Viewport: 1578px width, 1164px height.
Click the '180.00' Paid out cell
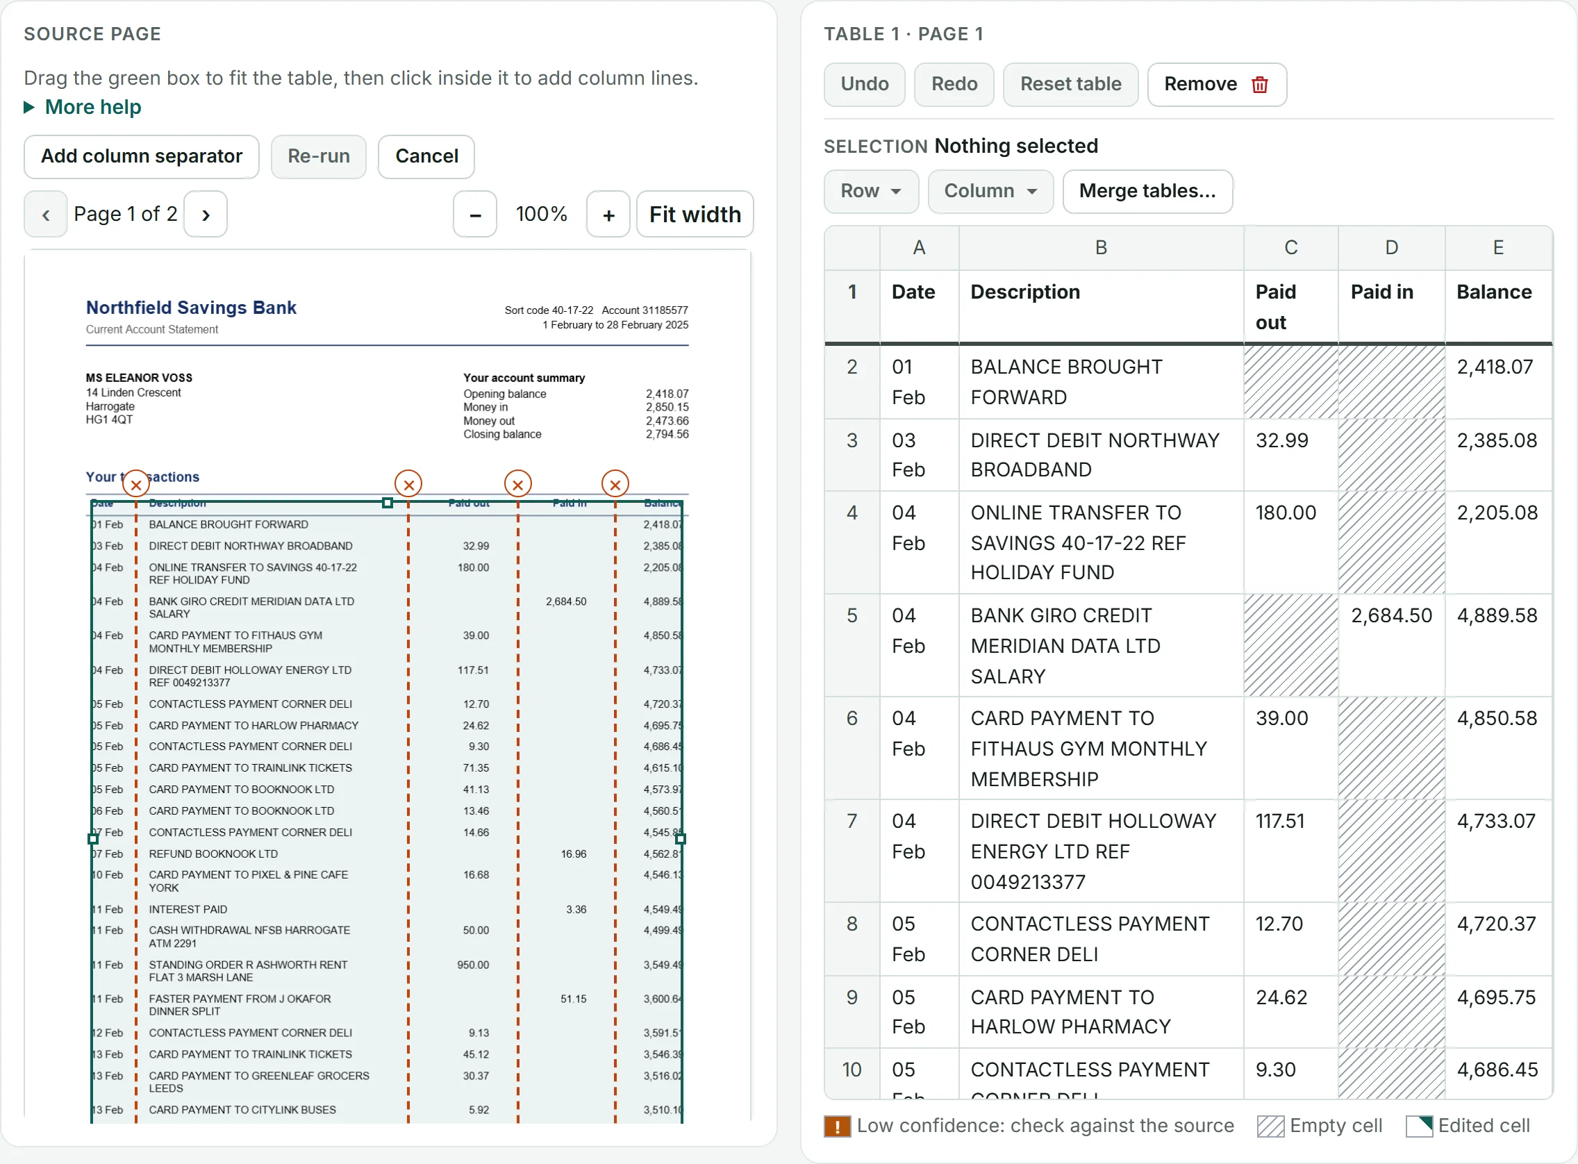[1290, 542]
